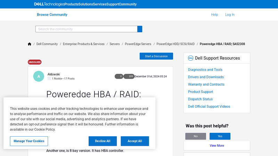Open Product Support link

point(201,92)
